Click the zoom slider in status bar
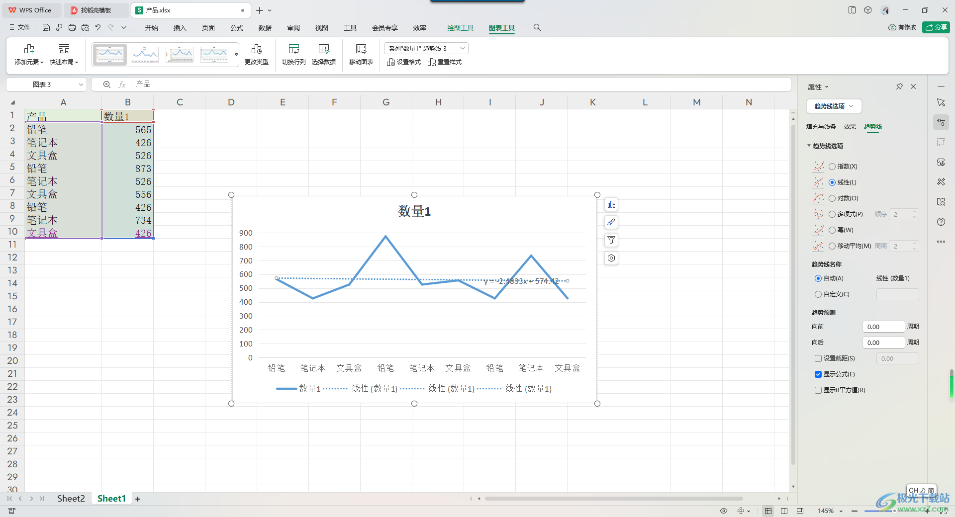 pyautogui.click(x=895, y=511)
